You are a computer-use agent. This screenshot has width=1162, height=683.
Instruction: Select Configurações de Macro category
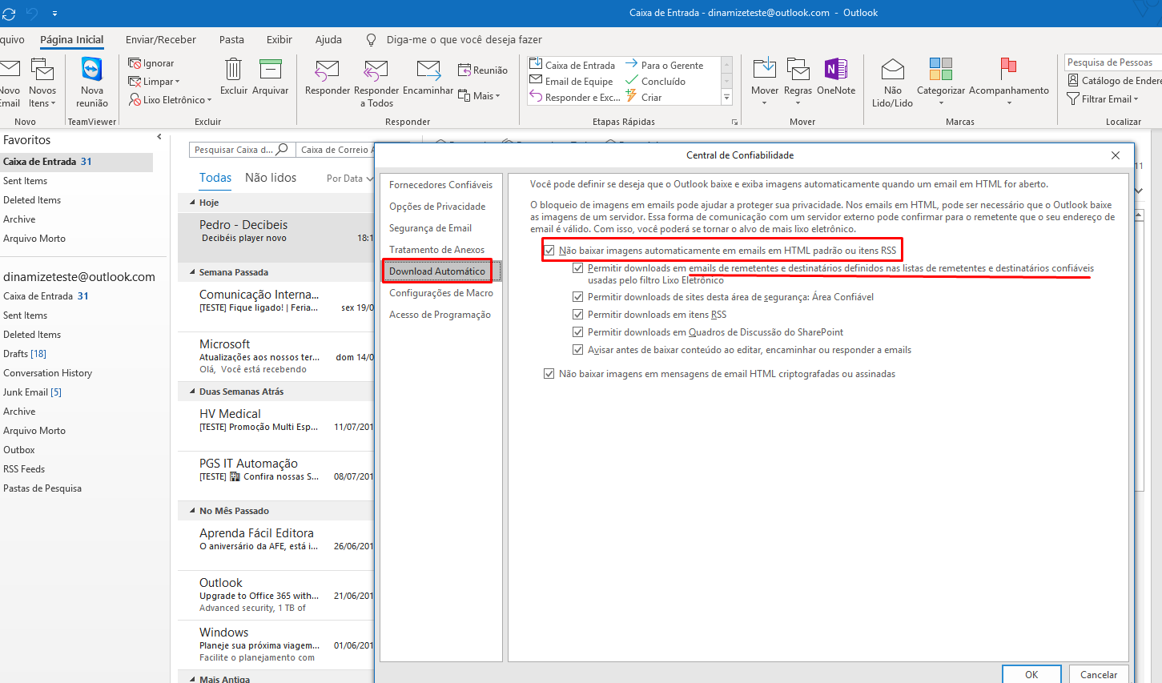tap(441, 293)
